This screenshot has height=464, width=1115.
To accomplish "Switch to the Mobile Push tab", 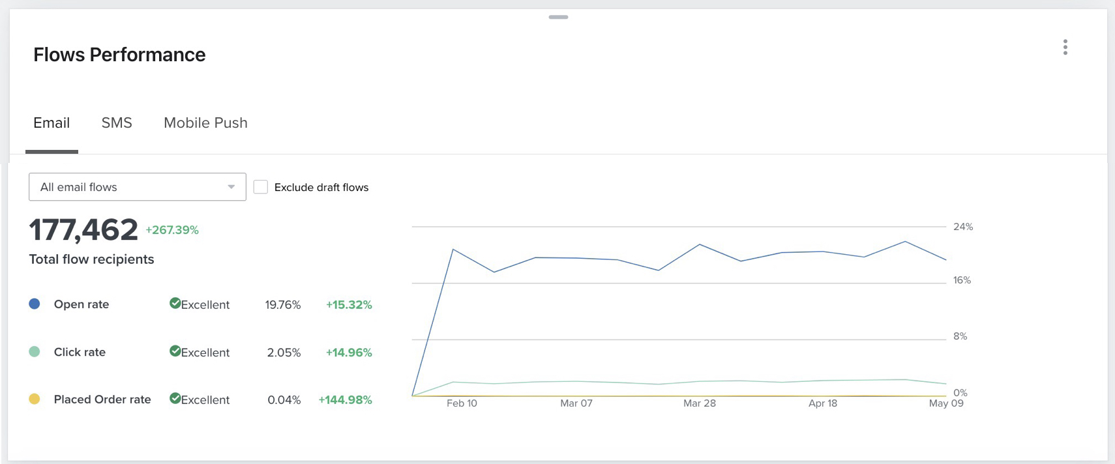I will (205, 123).
